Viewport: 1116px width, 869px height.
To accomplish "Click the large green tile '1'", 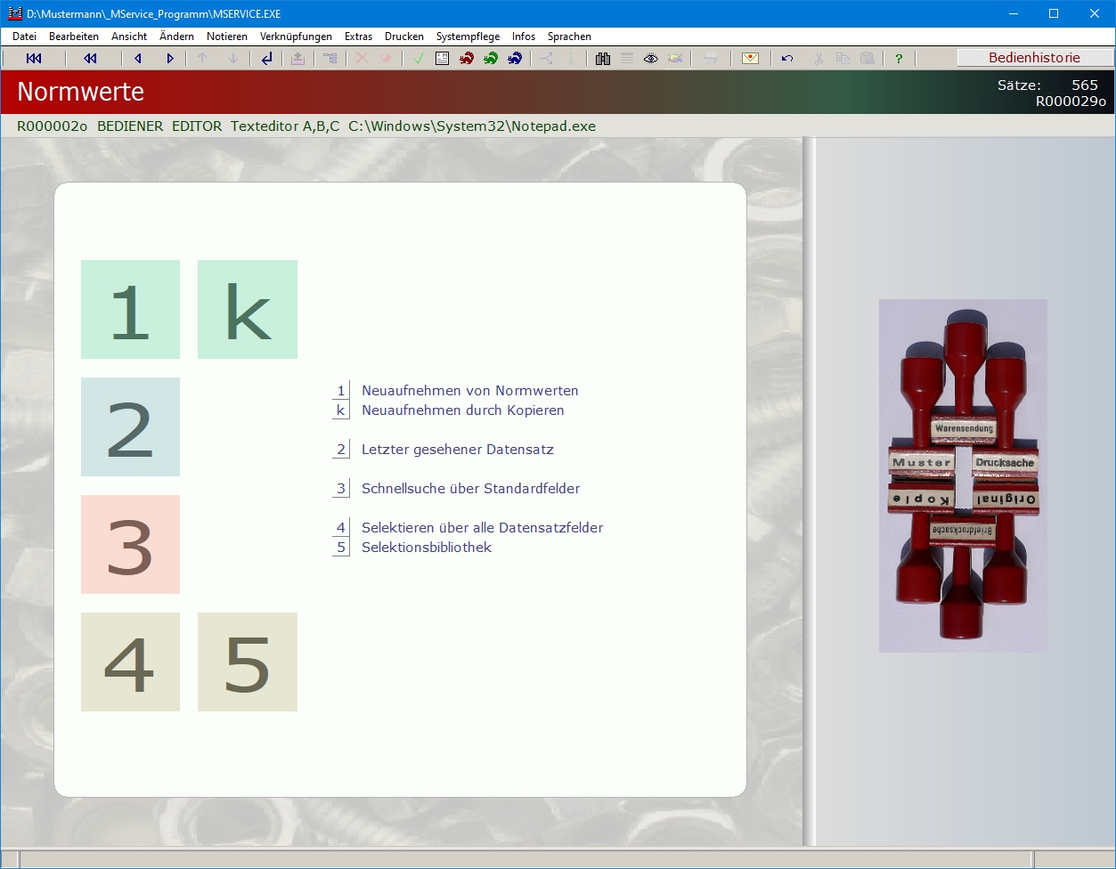I will [130, 309].
